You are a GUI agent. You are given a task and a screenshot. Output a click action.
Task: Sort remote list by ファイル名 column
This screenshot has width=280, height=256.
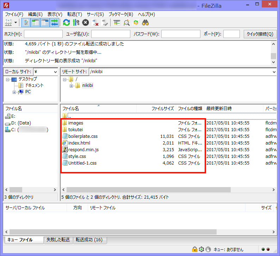pyautogui.click(x=99, y=109)
